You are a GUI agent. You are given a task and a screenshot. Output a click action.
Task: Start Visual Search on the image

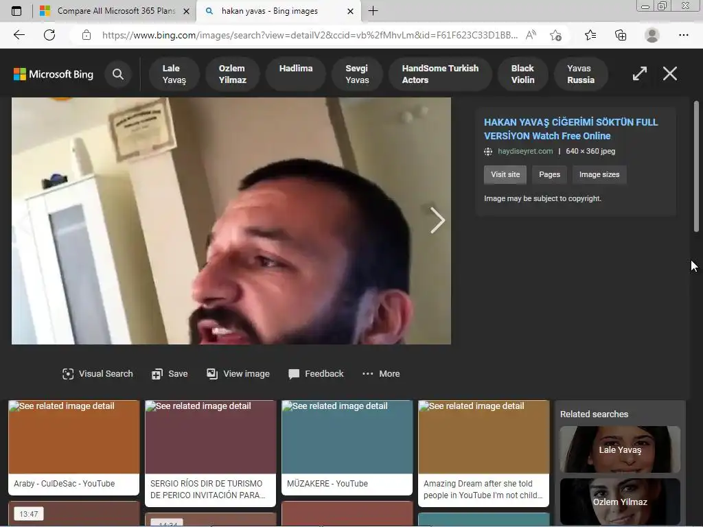pos(97,374)
